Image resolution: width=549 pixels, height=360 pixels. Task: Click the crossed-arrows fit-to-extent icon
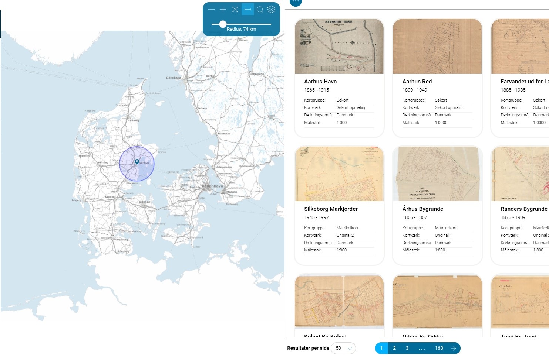tap(235, 10)
